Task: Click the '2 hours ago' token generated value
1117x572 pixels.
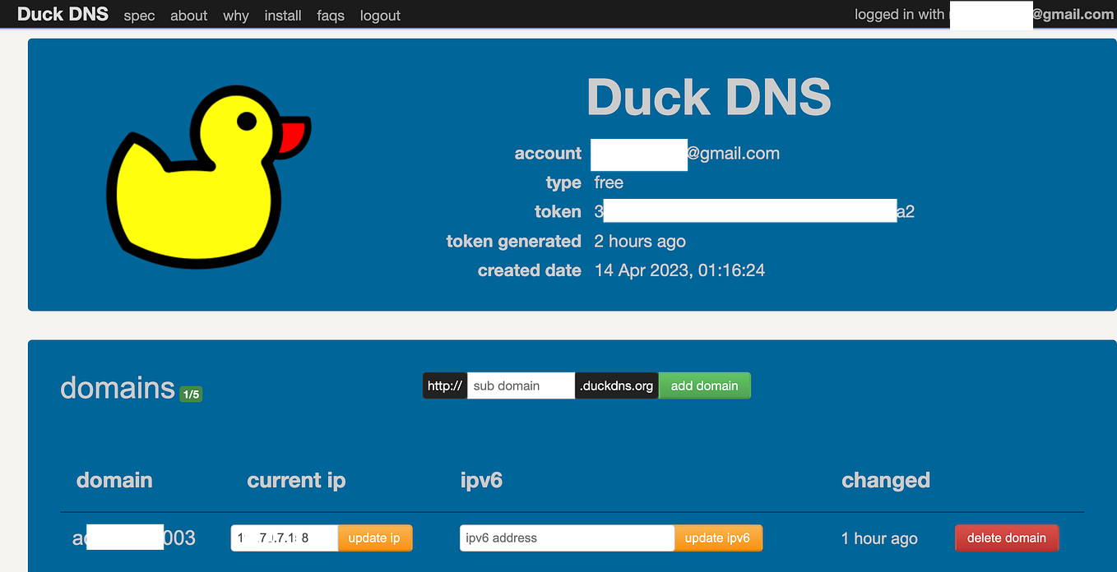Action: click(640, 242)
